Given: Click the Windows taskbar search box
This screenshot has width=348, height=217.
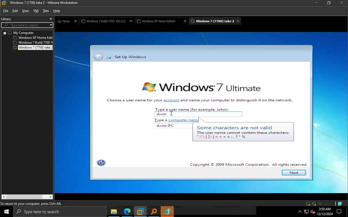Looking at the screenshot, I should (60, 212).
